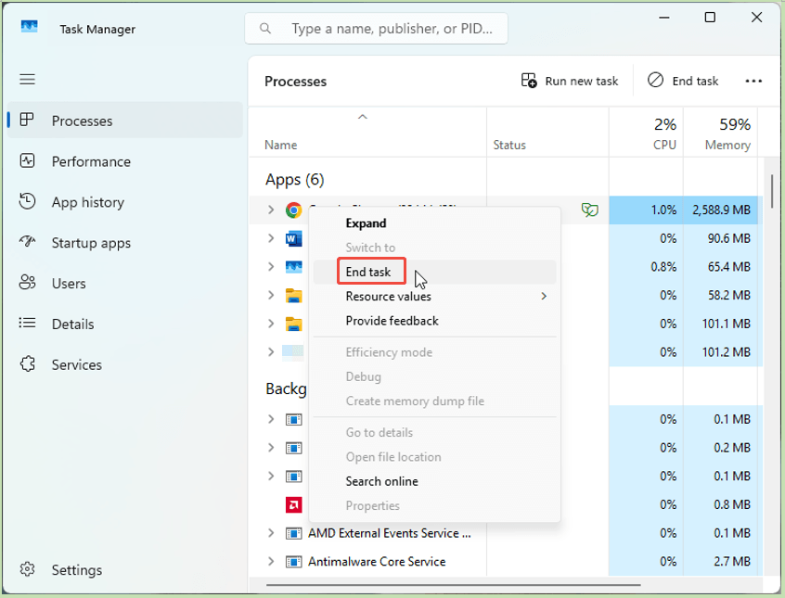Expand Antimalware Core Service row
The image size is (785, 598).
271,562
